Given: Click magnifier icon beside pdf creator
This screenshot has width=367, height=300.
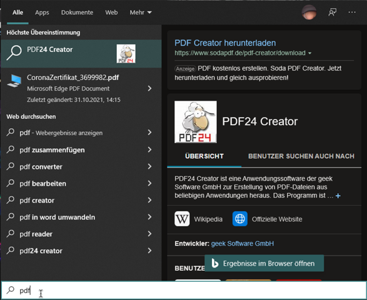Looking at the screenshot, I should point(10,200).
